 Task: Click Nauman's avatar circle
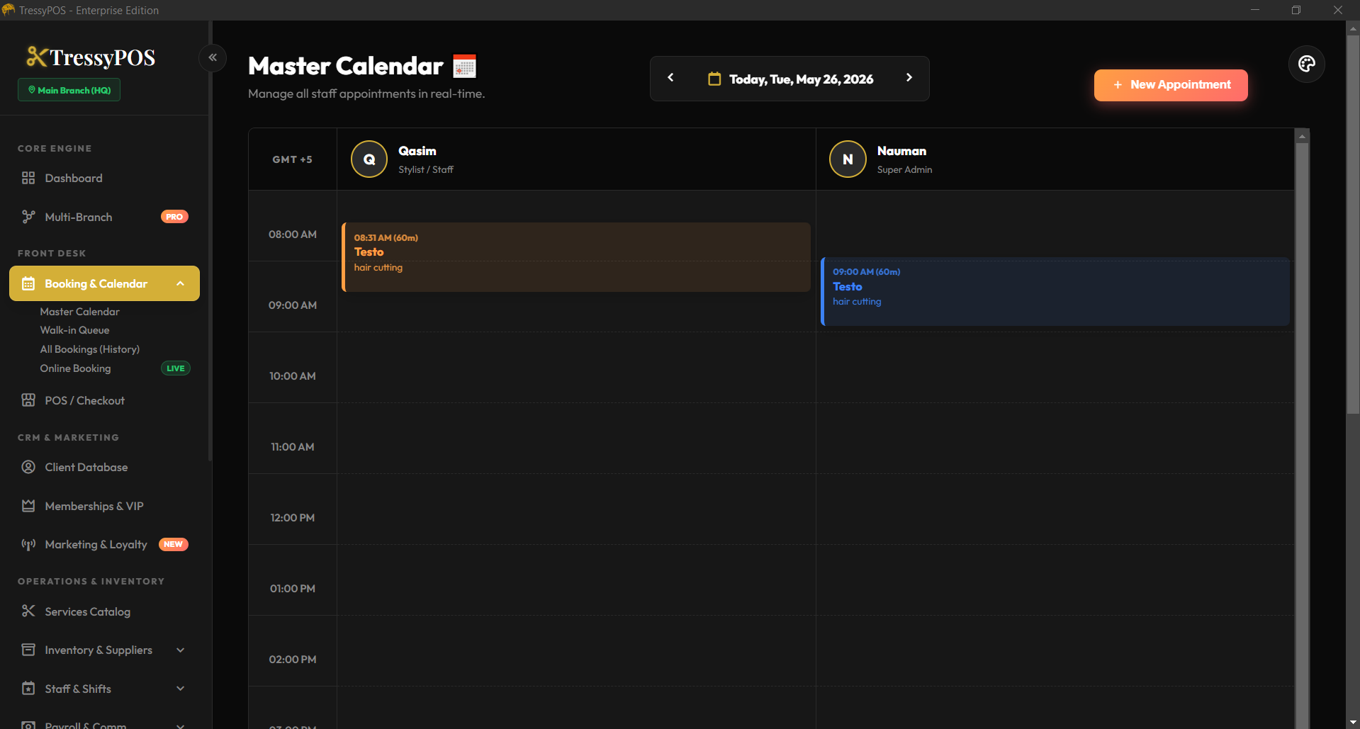click(x=848, y=159)
